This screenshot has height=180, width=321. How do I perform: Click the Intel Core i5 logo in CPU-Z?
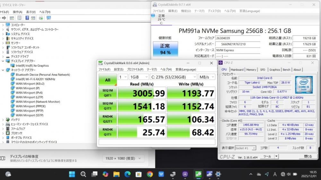304,85
